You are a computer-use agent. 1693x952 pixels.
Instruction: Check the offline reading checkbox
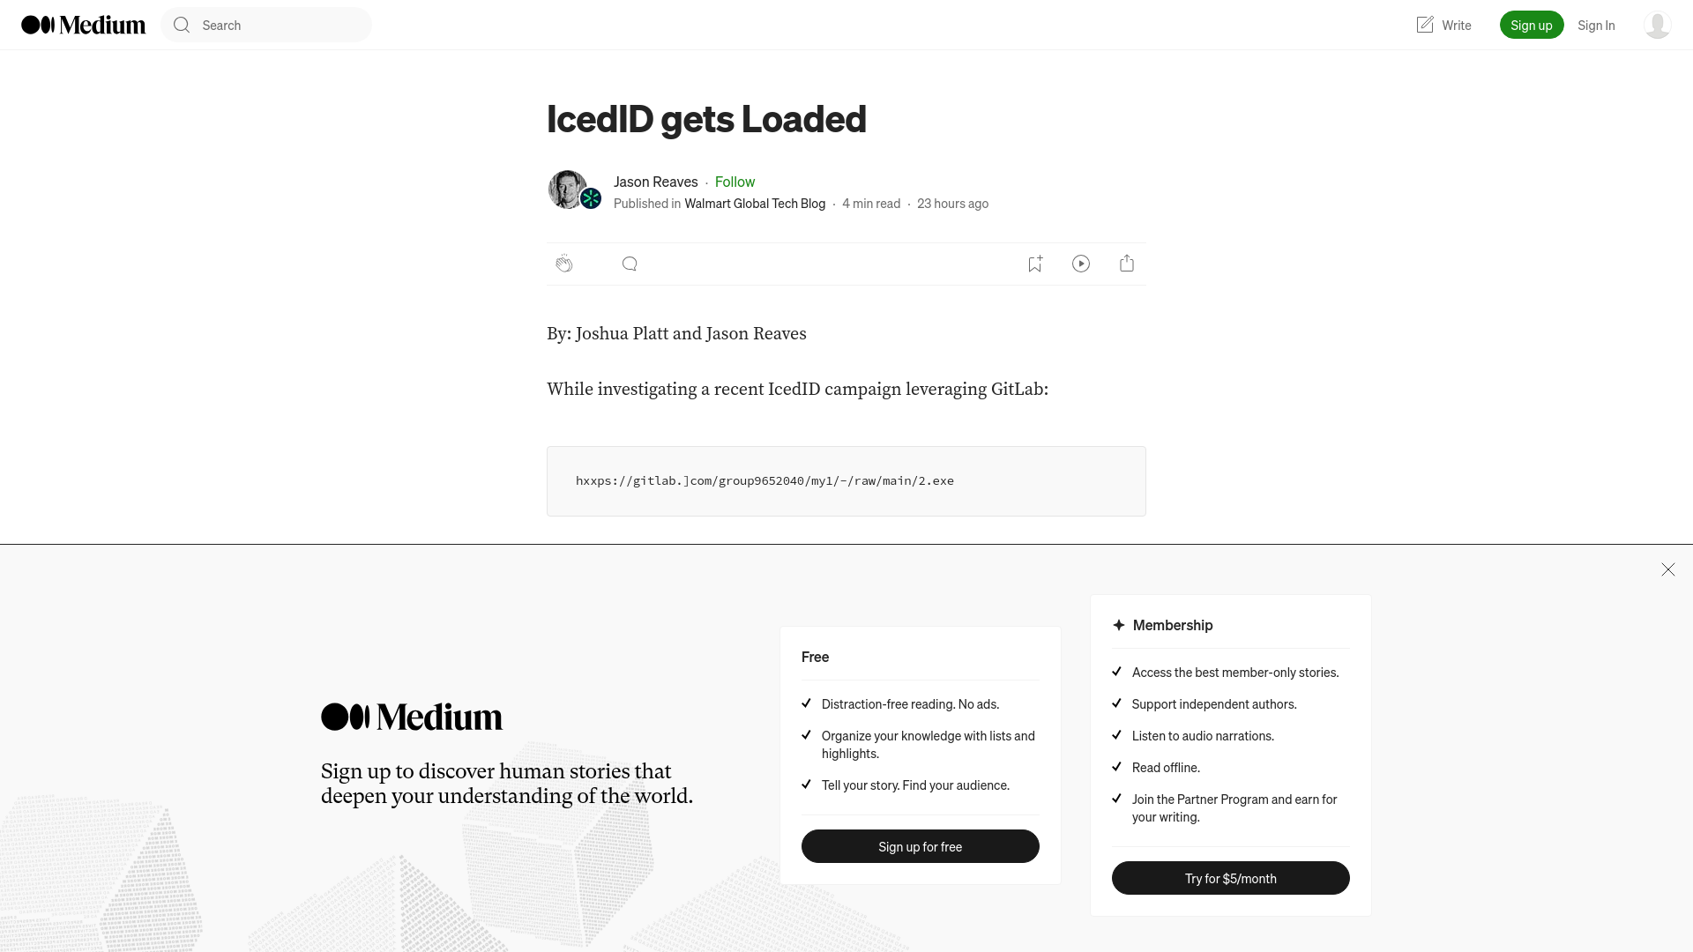[1116, 766]
